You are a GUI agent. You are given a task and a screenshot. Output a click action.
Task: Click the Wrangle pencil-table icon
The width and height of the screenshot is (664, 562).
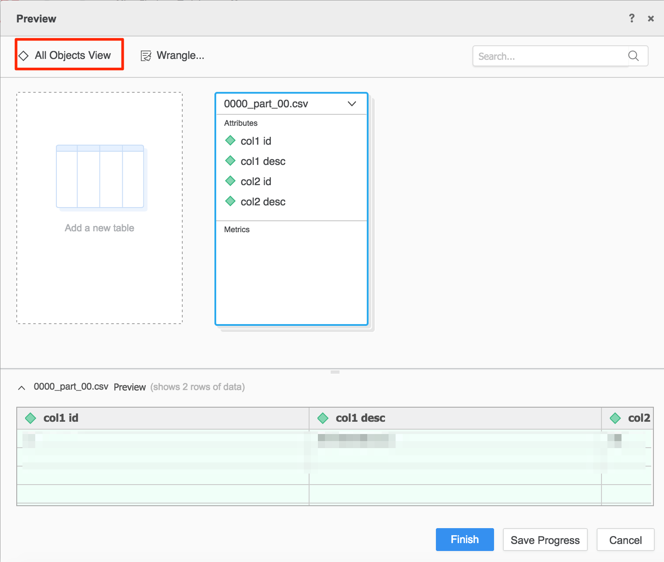[146, 56]
